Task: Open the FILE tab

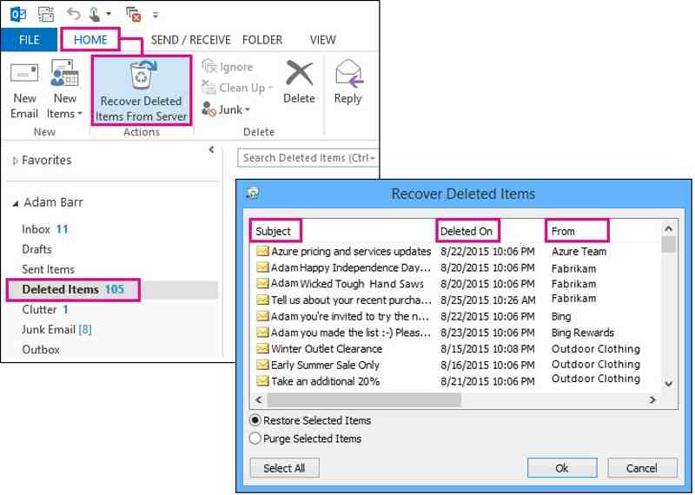Action: [x=30, y=40]
